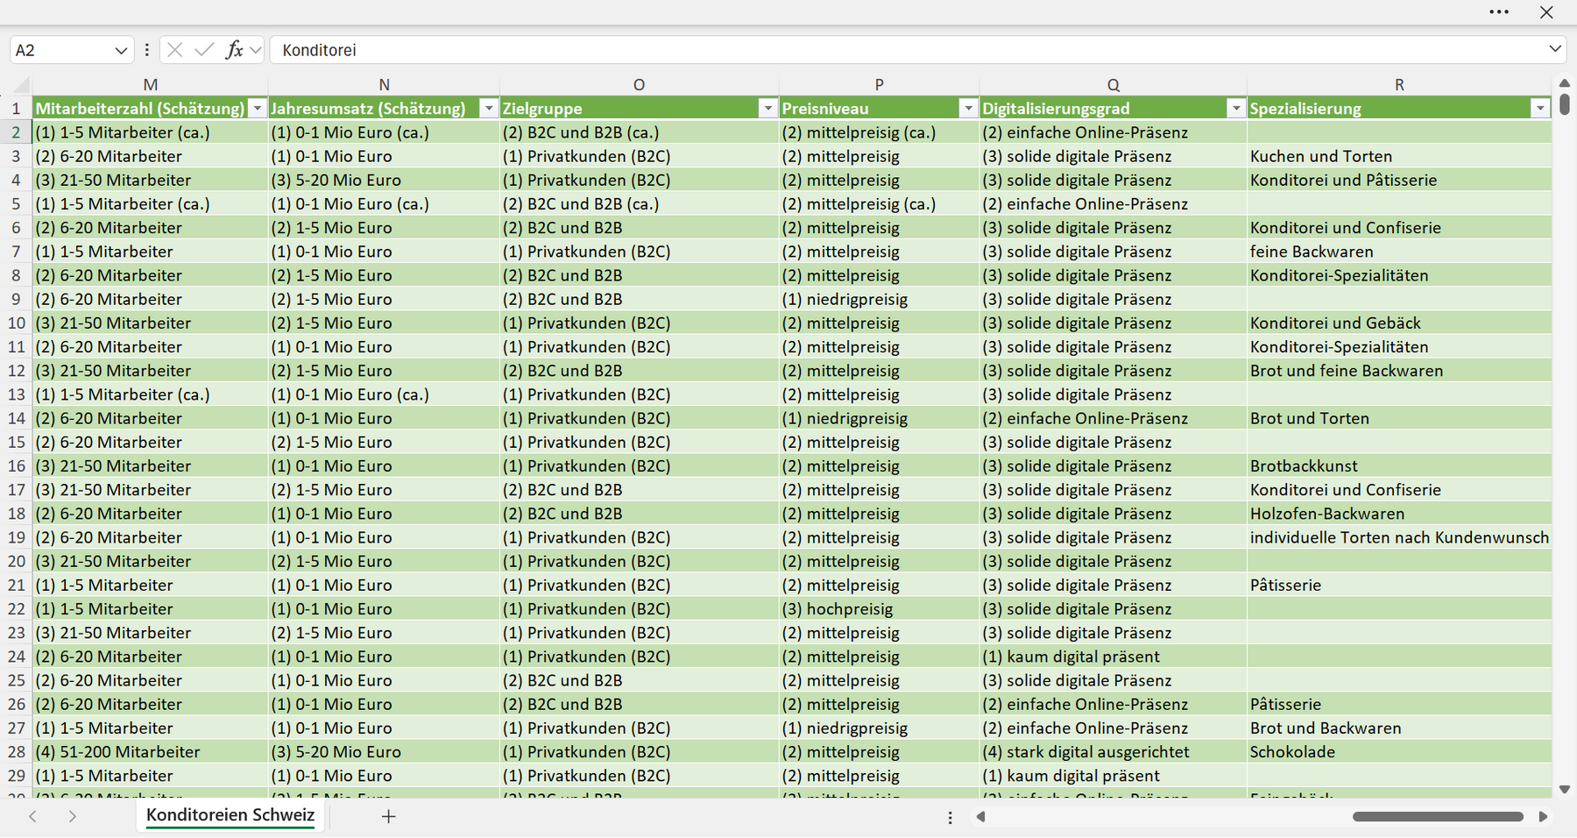
Task: Open the Spezialisierung filter dropdown
Action: [1540, 109]
